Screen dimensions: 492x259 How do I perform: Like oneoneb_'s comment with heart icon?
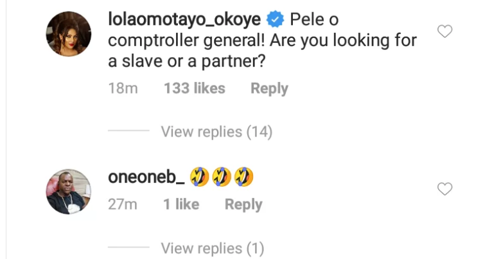pyautogui.click(x=444, y=189)
